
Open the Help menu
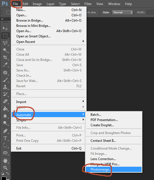pos(128,4)
